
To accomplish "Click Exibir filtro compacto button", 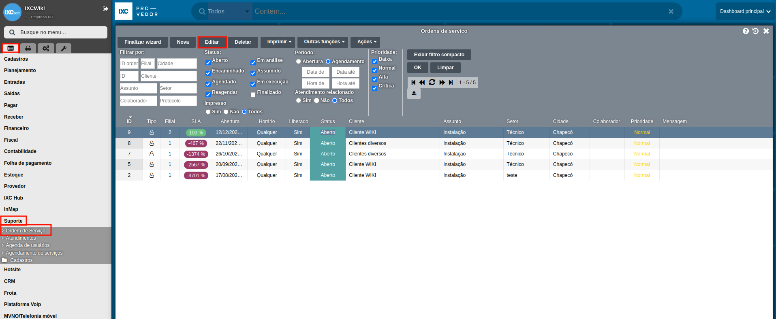I will tap(439, 55).
